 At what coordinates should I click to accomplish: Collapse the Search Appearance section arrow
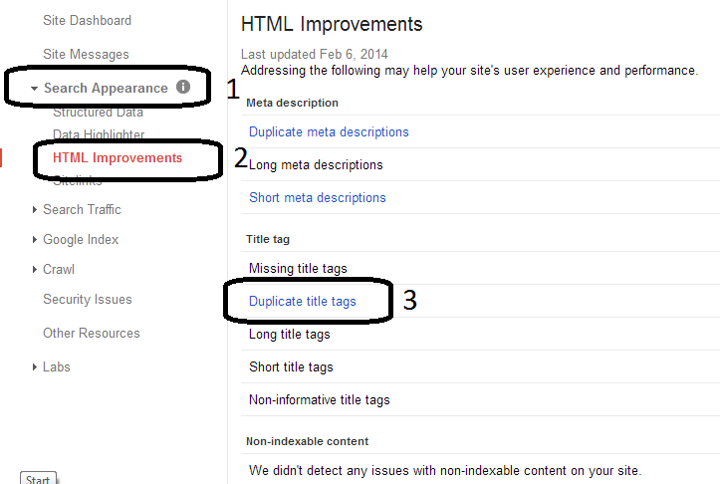point(35,89)
